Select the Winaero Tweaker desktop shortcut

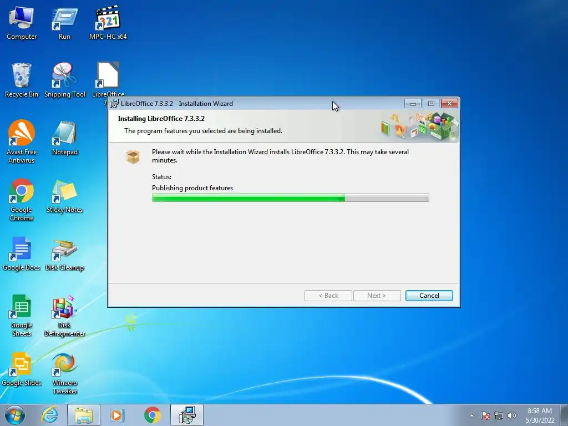(64, 374)
